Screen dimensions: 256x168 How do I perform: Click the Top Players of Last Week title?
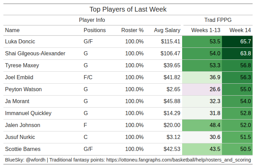[128, 9]
